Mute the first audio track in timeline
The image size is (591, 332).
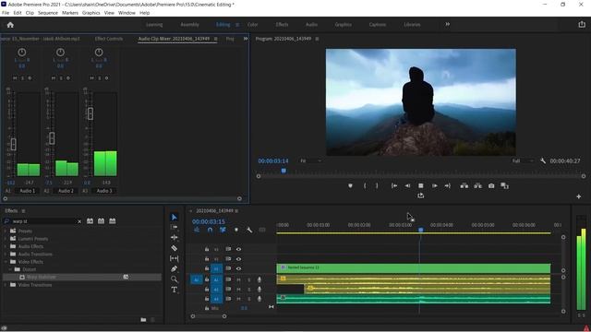coord(238,279)
